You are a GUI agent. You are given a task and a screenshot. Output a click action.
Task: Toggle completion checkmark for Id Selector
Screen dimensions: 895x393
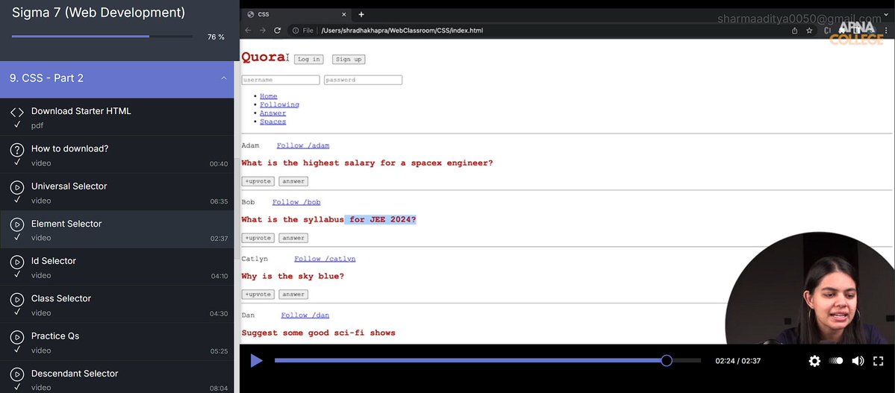pos(17,275)
